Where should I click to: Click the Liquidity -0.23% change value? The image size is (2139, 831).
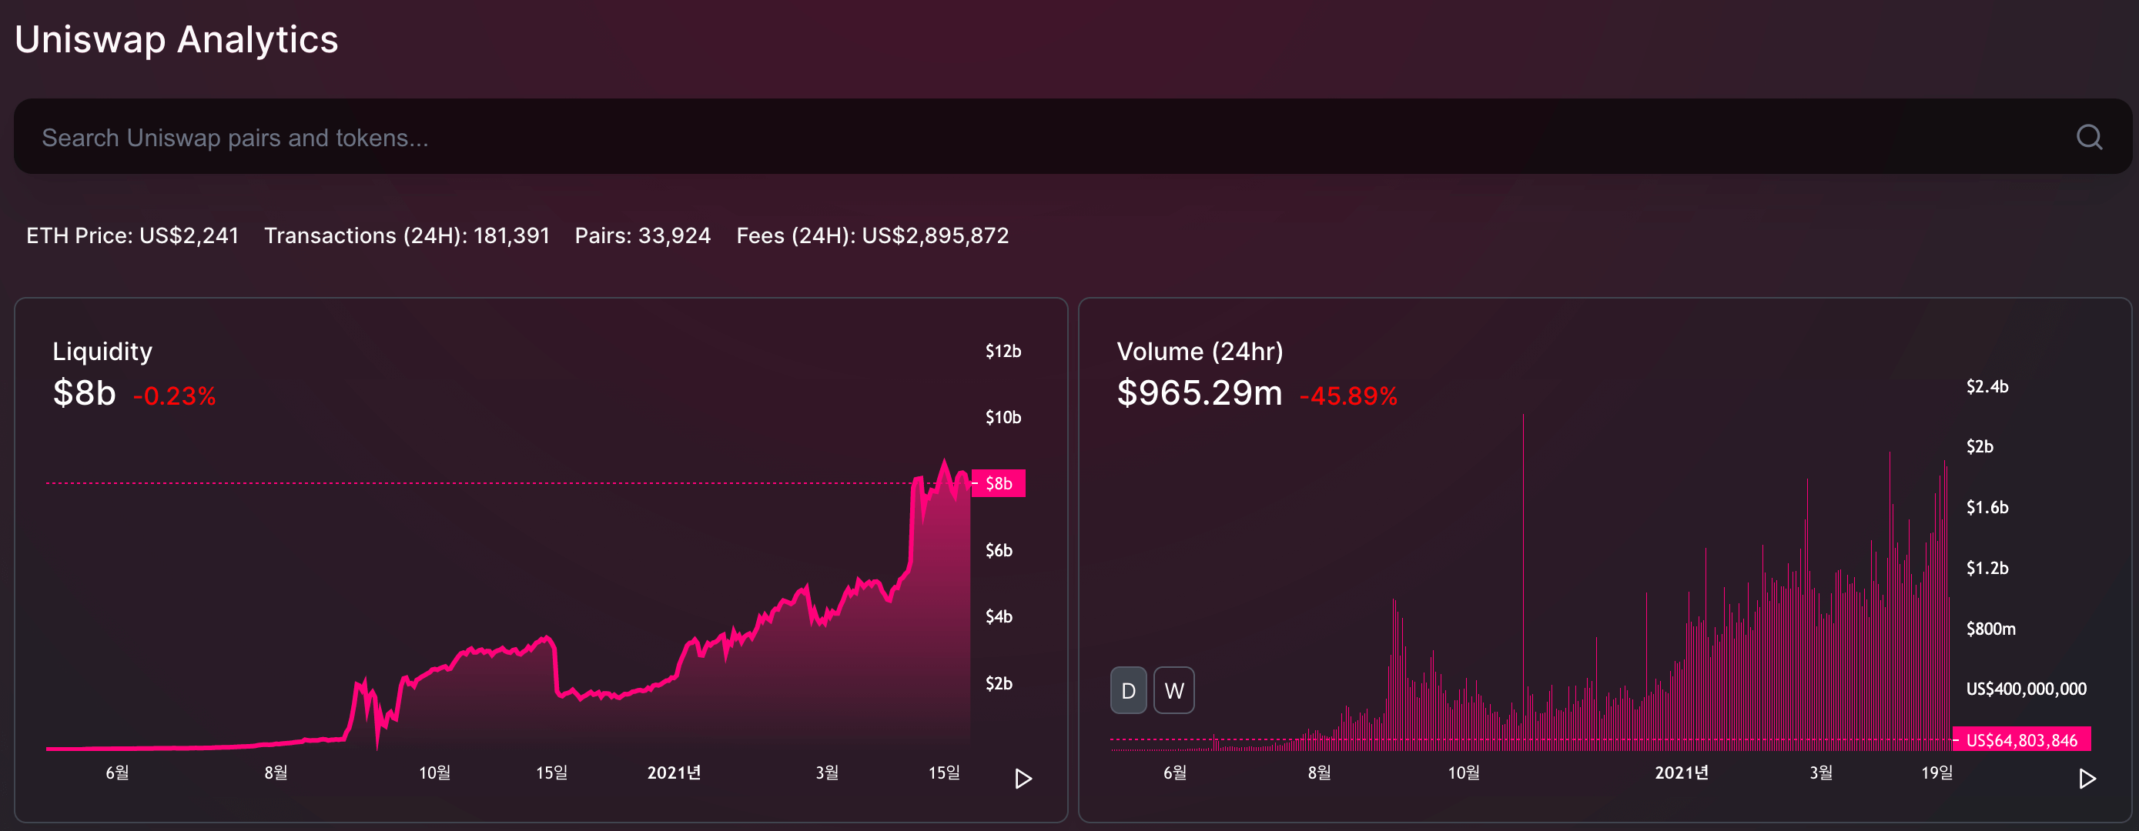[174, 396]
